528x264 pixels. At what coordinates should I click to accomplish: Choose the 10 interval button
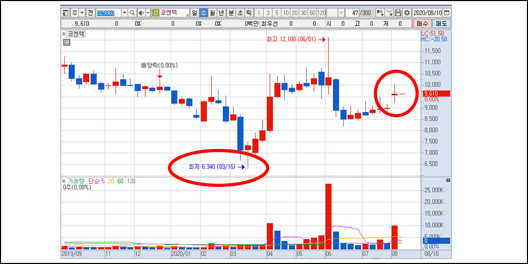pyautogui.click(x=286, y=13)
